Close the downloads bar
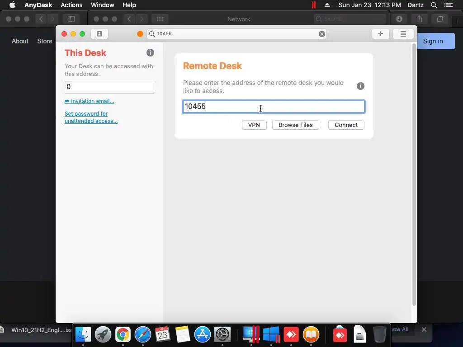 pyautogui.click(x=424, y=329)
